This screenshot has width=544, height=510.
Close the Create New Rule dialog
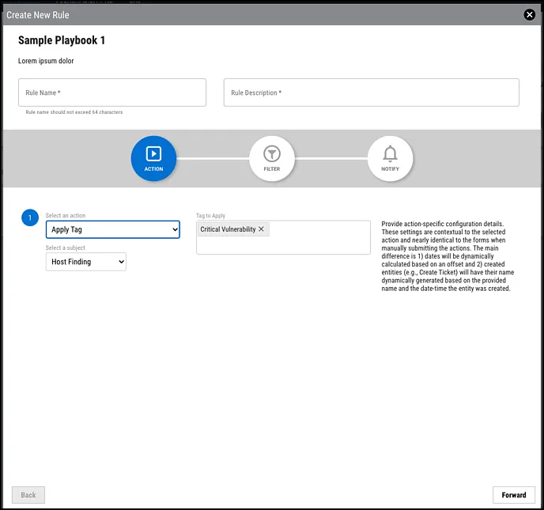529,14
